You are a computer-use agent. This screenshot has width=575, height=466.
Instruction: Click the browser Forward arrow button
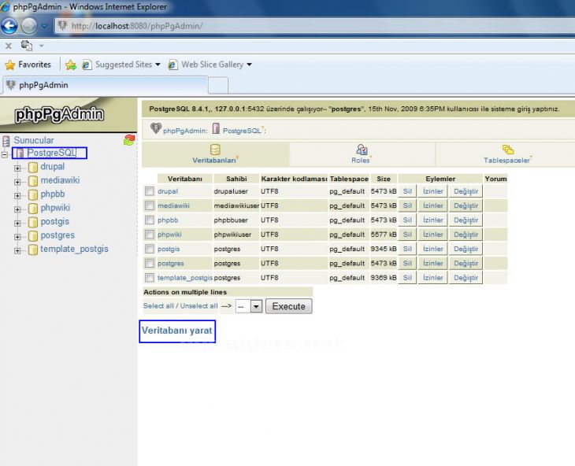click(x=29, y=26)
